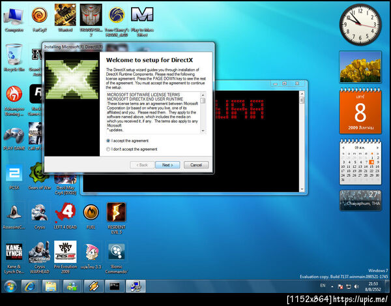Viewport: 391px width, 306px height.
Task: Open the Windows Start menu
Action: [x=10, y=286]
